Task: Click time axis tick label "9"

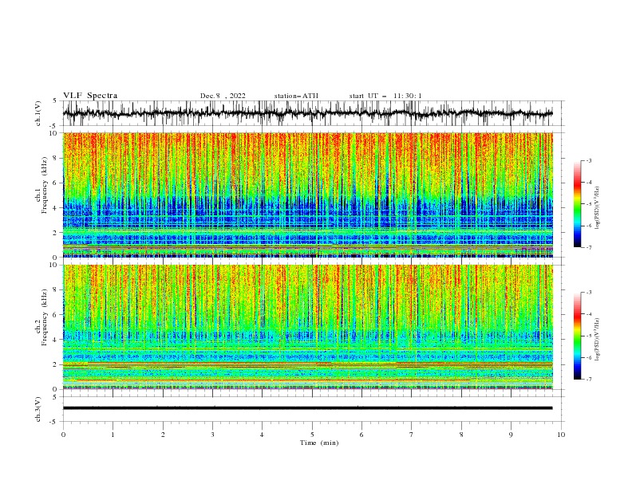Action: (511, 435)
